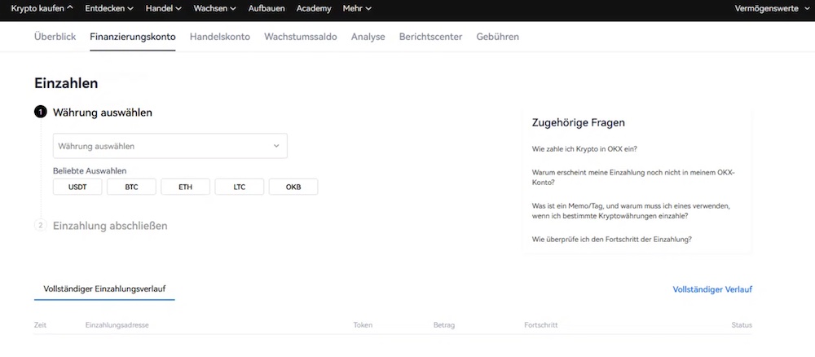The height and width of the screenshot is (357, 815).
Task: Choose BTC from popular selections
Action: click(131, 187)
